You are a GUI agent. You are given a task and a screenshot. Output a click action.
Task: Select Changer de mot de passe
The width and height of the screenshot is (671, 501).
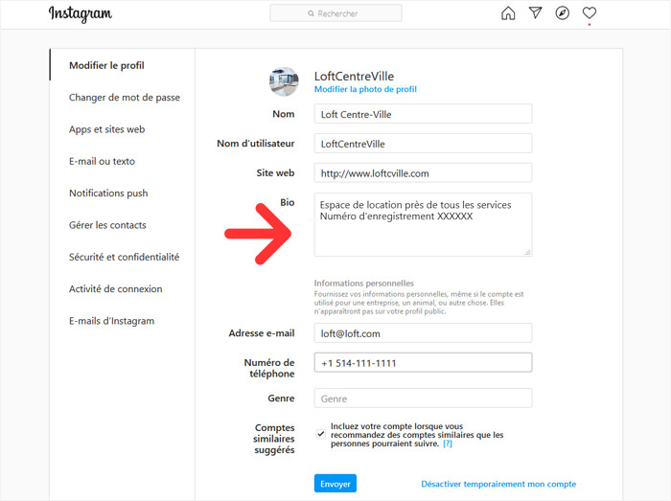[x=124, y=98]
